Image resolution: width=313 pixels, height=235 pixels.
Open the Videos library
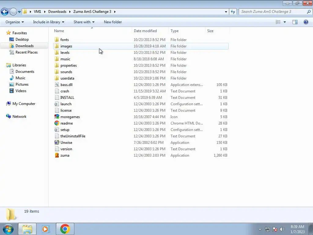coord(21,91)
